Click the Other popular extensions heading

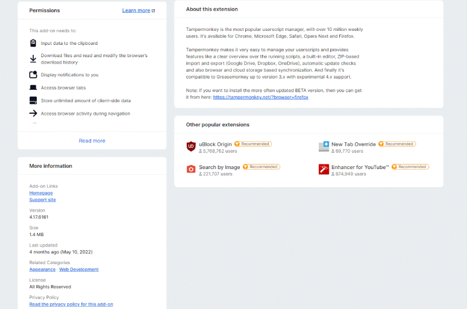tap(218, 125)
